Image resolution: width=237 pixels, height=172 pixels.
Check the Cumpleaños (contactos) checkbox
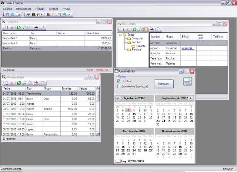pos(119,86)
